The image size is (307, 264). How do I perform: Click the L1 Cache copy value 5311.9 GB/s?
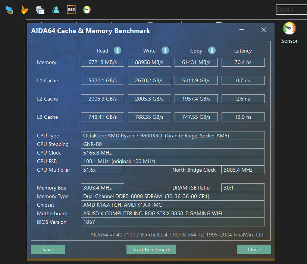[x=196, y=80]
